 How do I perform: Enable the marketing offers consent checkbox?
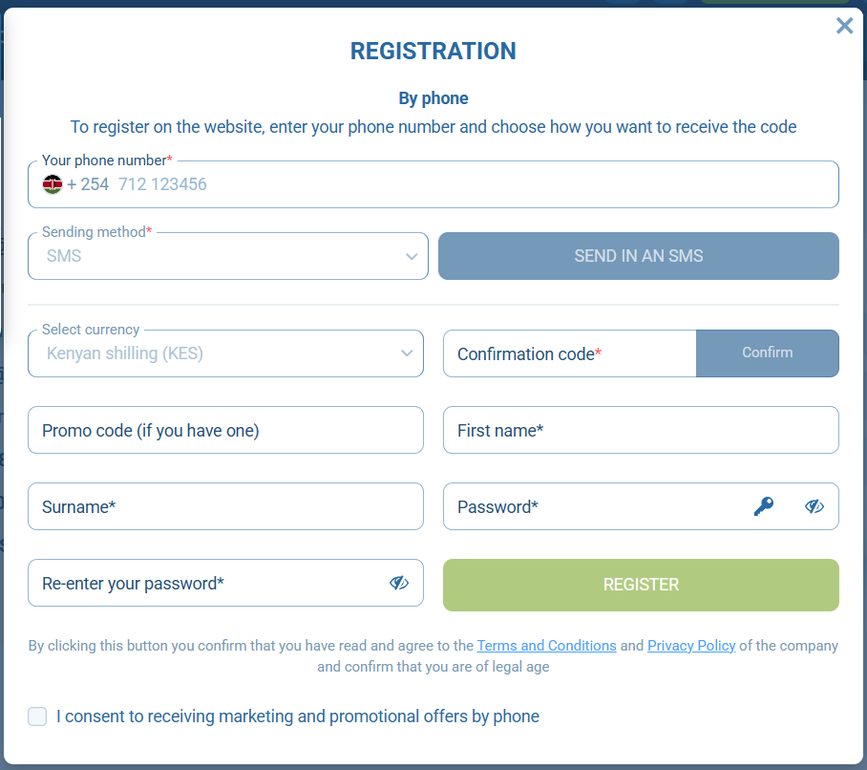pos(37,716)
